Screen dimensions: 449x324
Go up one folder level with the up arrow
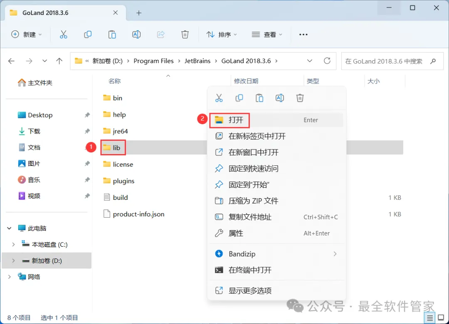tap(59, 61)
